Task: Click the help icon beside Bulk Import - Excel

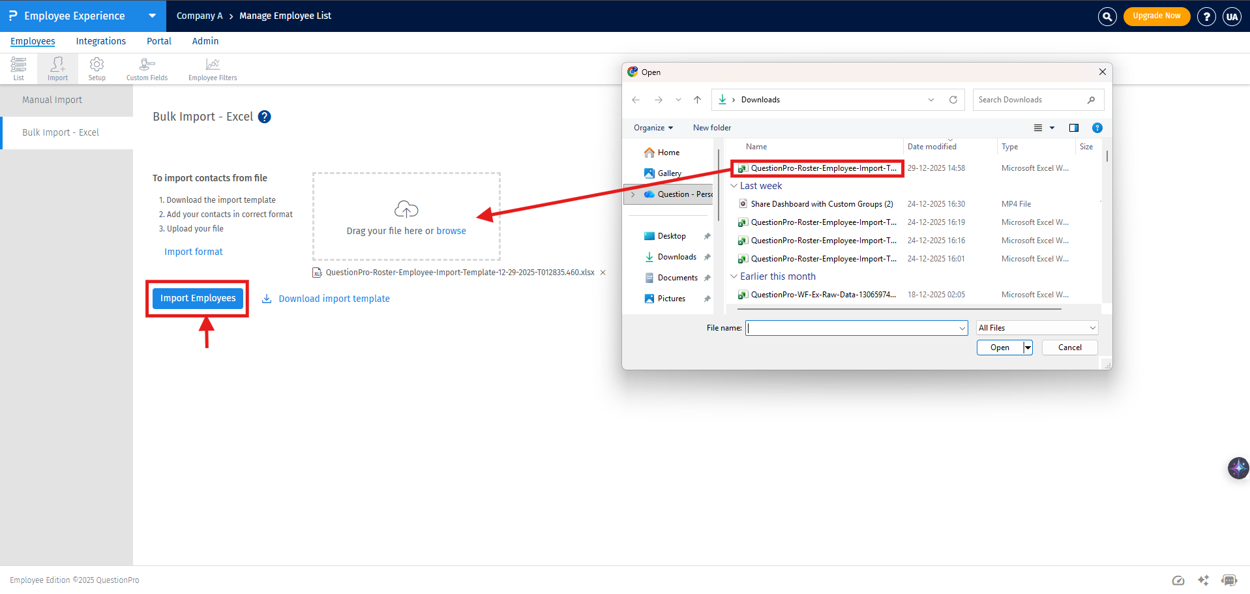Action: [264, 117]
